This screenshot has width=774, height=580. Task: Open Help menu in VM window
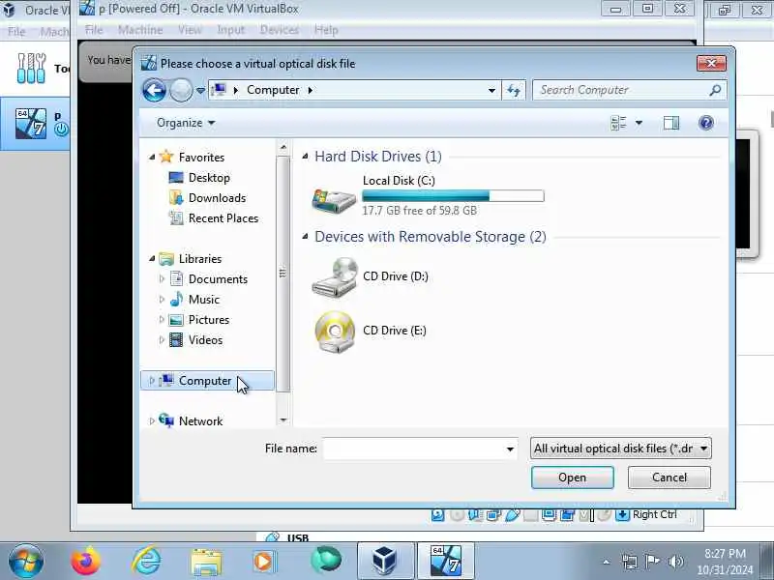coord(326,30)
